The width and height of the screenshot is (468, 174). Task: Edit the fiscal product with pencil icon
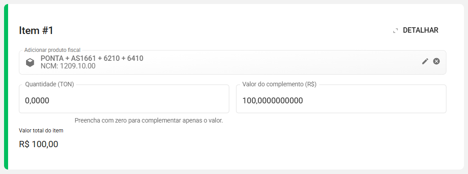pyautogui.click(x=425, y=61)
